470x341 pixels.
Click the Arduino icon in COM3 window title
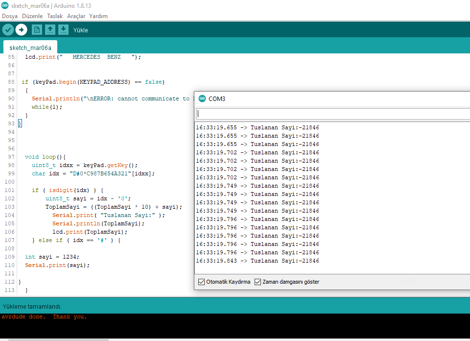(x=202, y=98)
